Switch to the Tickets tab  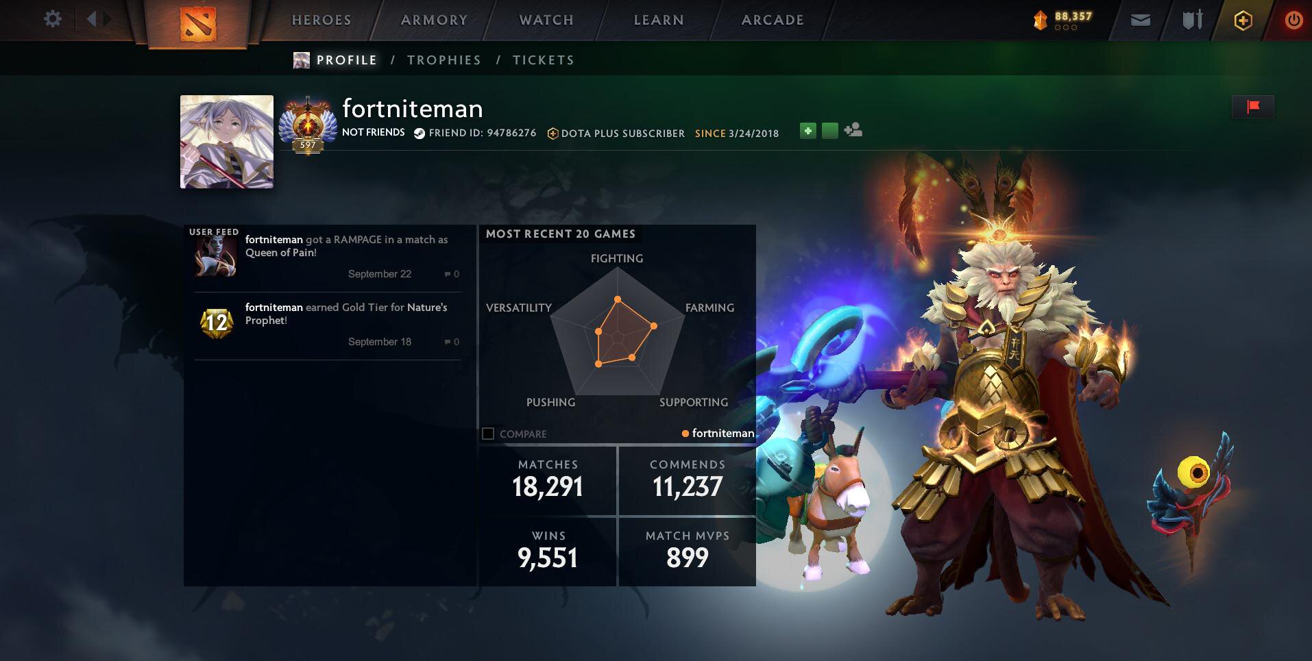544,60
